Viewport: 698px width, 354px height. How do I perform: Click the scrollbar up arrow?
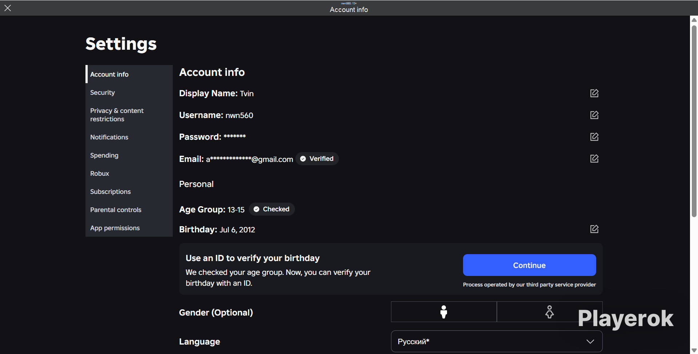click(x=694, y=20)
